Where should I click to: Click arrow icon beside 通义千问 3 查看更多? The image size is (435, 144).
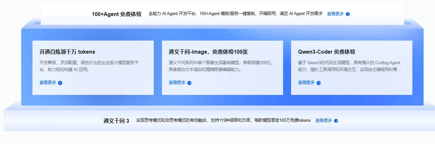pyautogui.click(x=336, y=121)
